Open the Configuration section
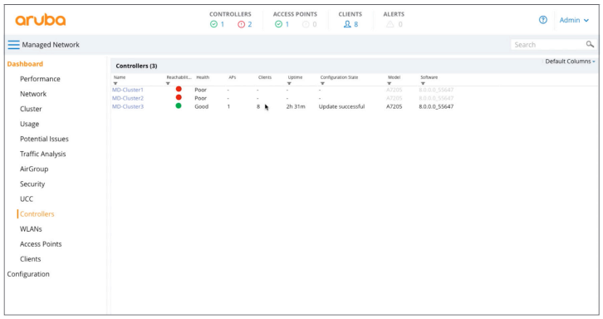603x319 pixels. [x=28, y=274]
